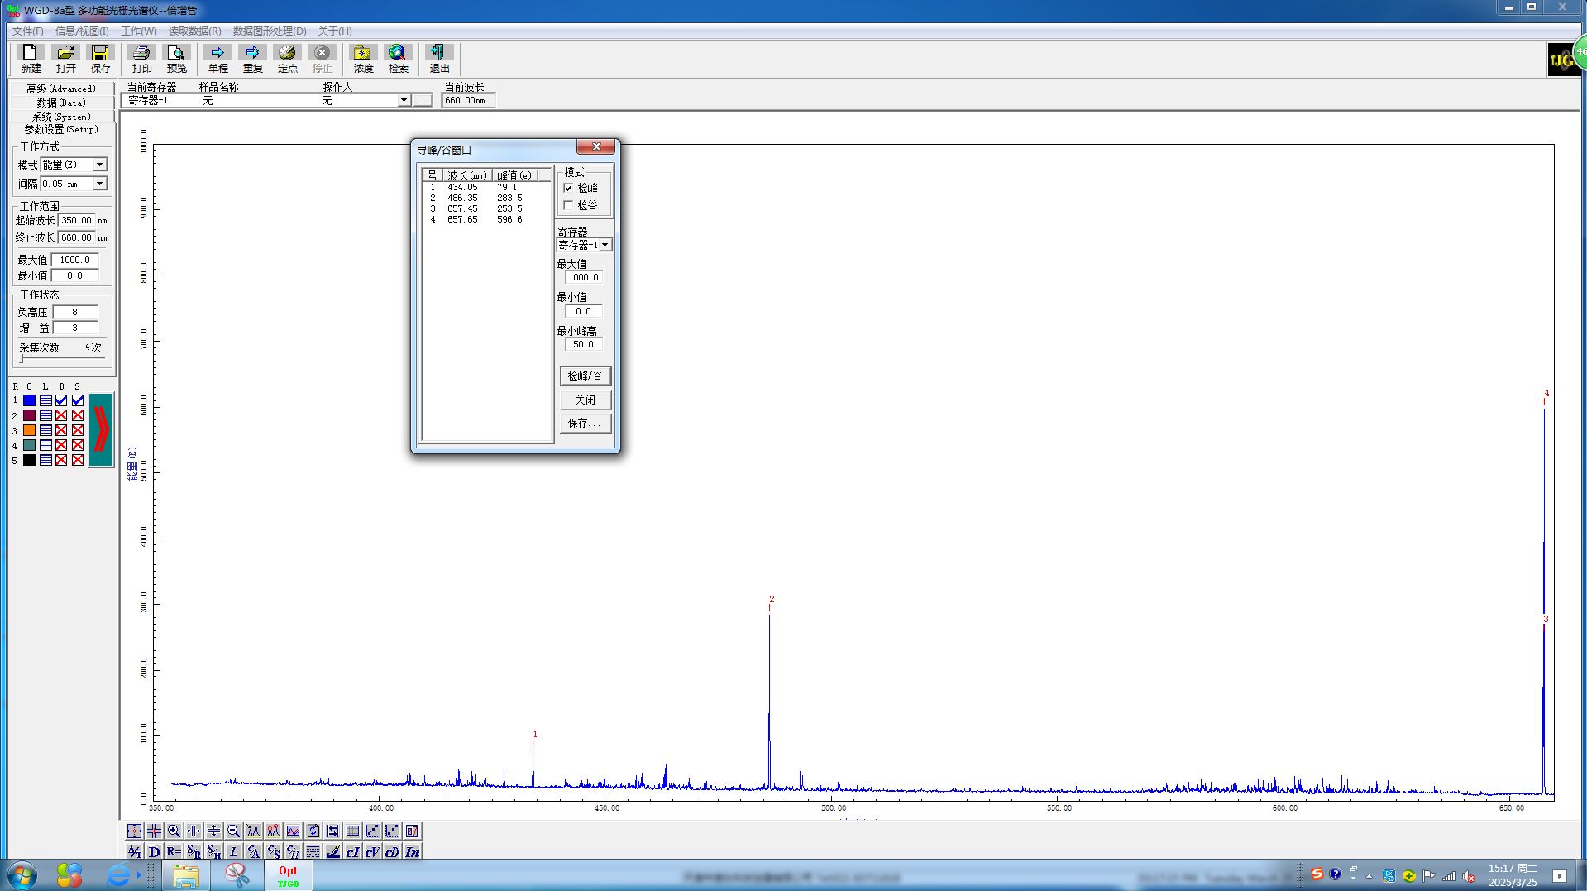Viewport: 1587px width, 891px height.
Task: Click the 保存... button in peak dialog
Action: [x=586, y=423]
